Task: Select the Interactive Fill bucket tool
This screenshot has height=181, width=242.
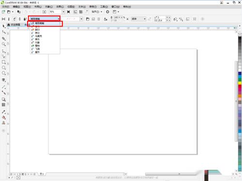Action: 4,117
